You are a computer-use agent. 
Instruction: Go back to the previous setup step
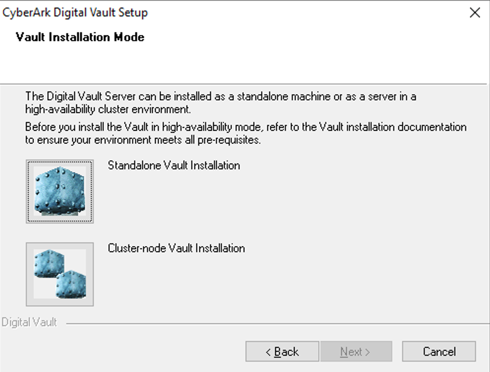point(282,351)
